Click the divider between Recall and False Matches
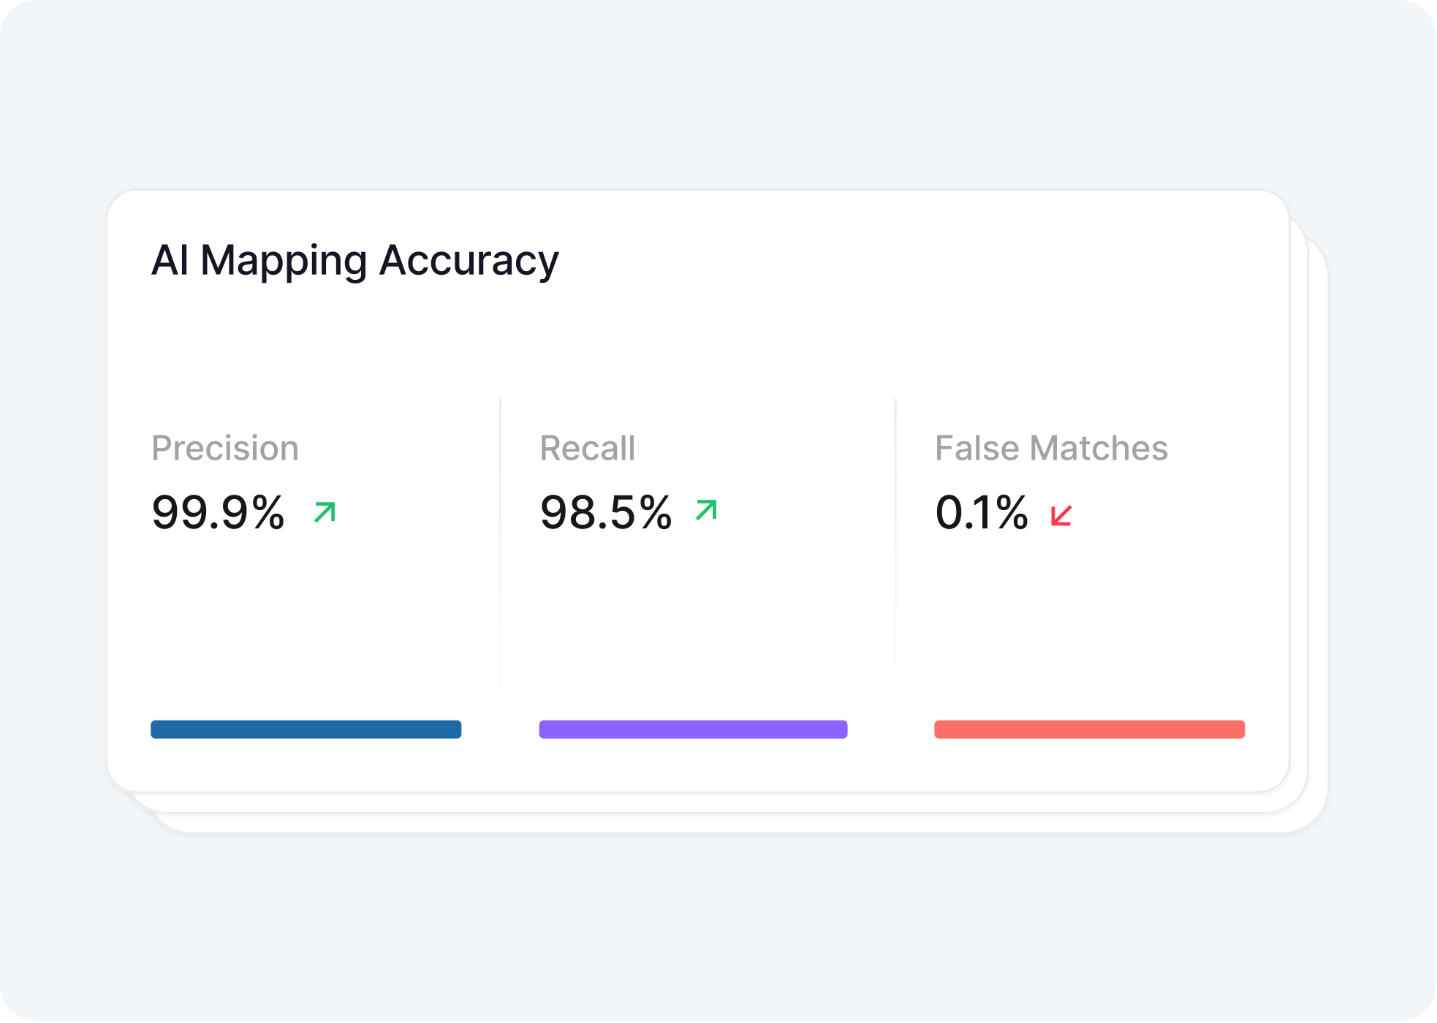Image resolution: width=1437 pixels, height=1023 pixels. click(895, 555)
